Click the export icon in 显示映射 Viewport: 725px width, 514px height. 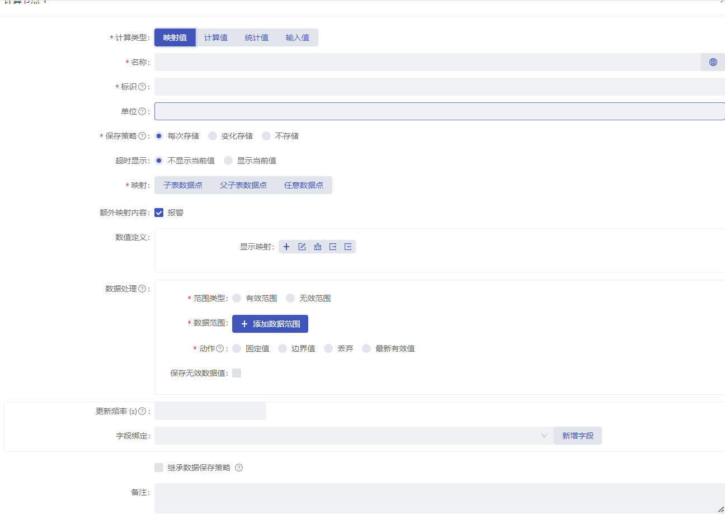tap(333, 247)
